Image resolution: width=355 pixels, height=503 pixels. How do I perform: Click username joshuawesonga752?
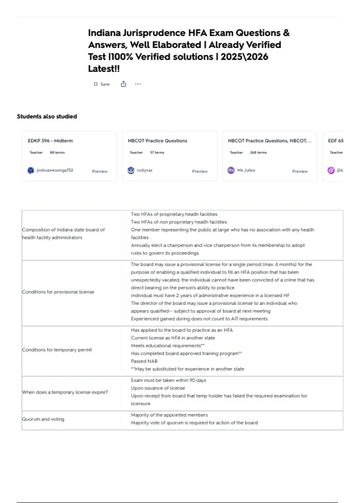[55, 170]
